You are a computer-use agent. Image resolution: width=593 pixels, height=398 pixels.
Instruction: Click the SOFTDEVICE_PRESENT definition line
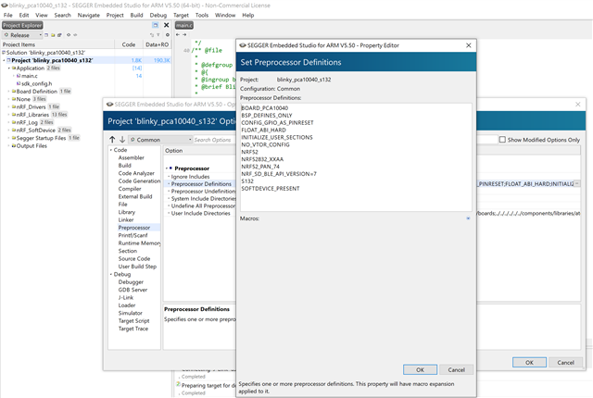[271, 189]
